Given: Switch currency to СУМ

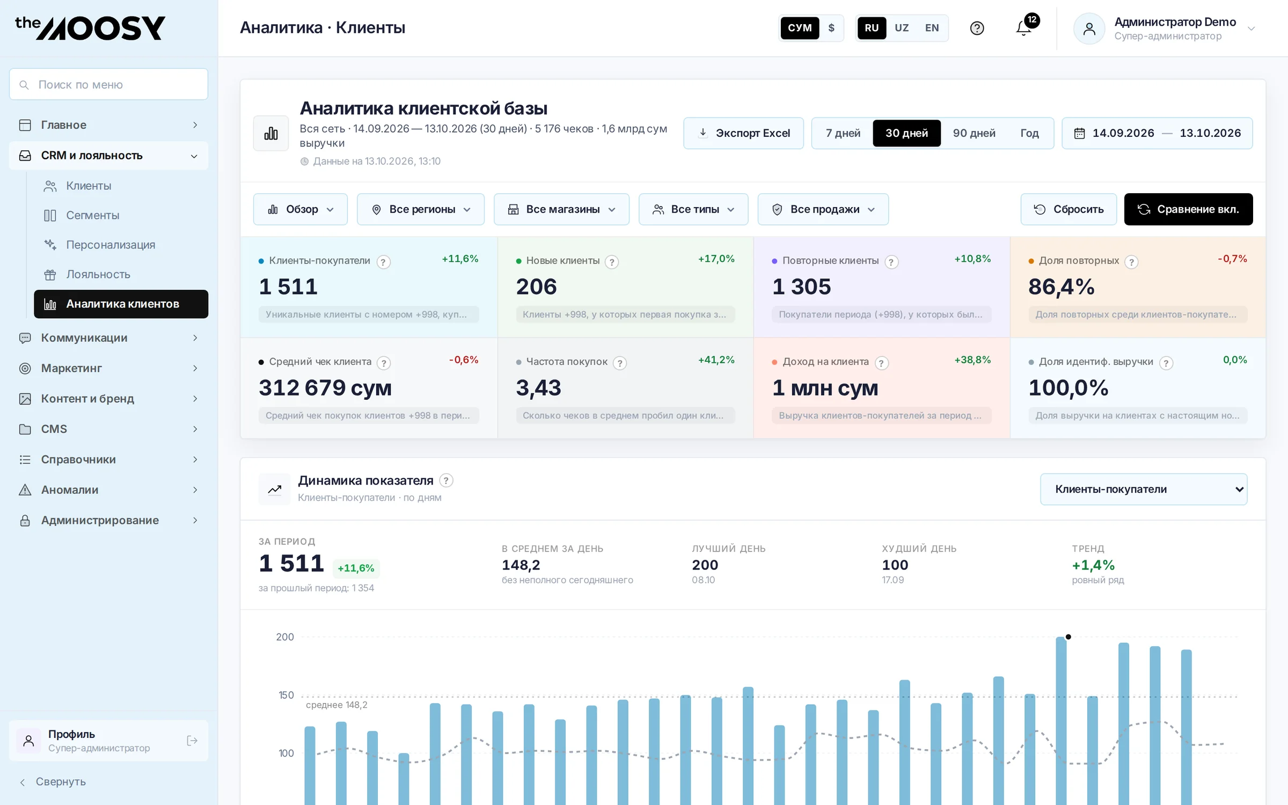Looking at the screenshot, I should [800, 28].
